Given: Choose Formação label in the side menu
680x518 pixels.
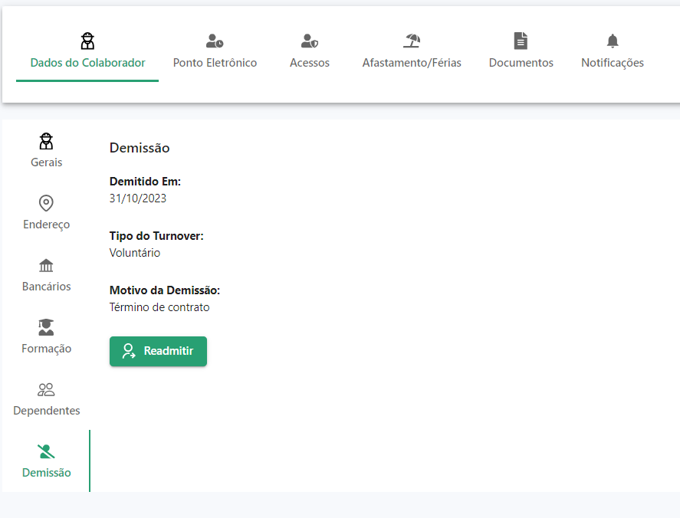Looking at the screenshot, I should pos(47,349).
